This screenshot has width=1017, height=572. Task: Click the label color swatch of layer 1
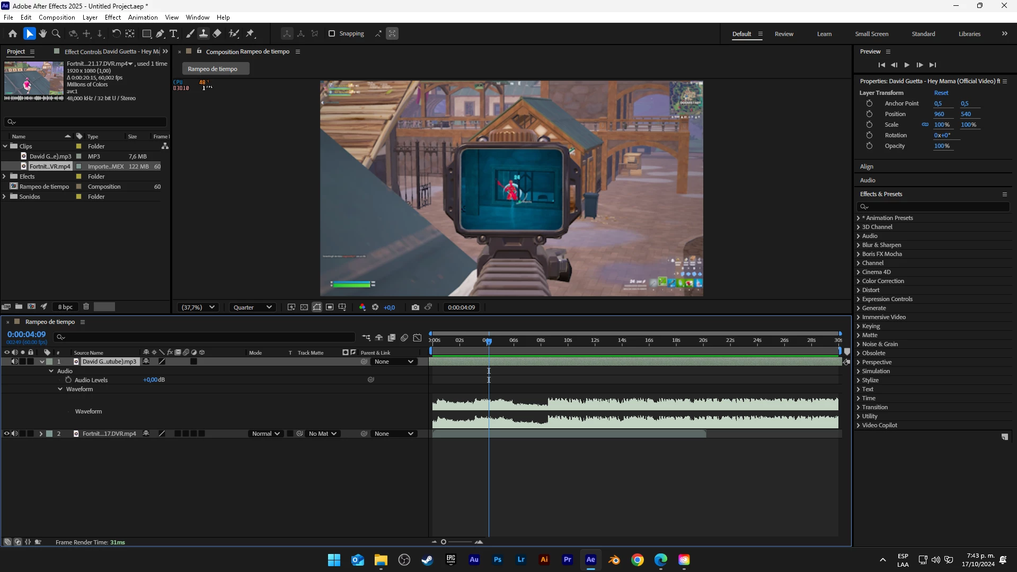[50, 362]
